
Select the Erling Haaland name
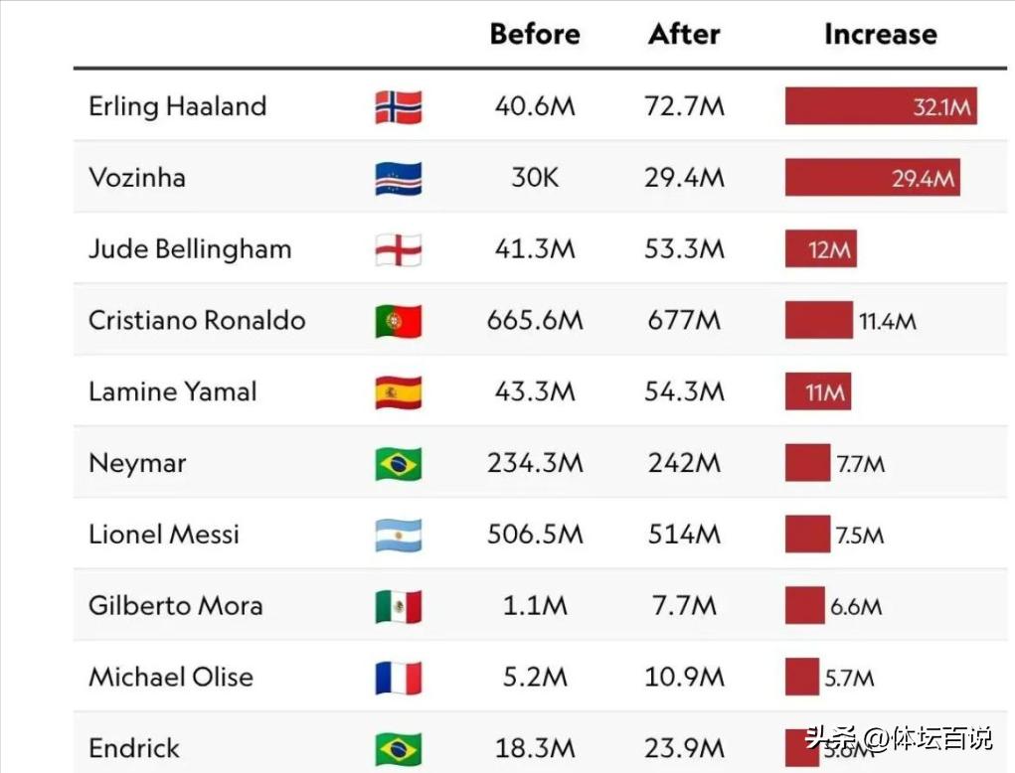click(177, 106)
